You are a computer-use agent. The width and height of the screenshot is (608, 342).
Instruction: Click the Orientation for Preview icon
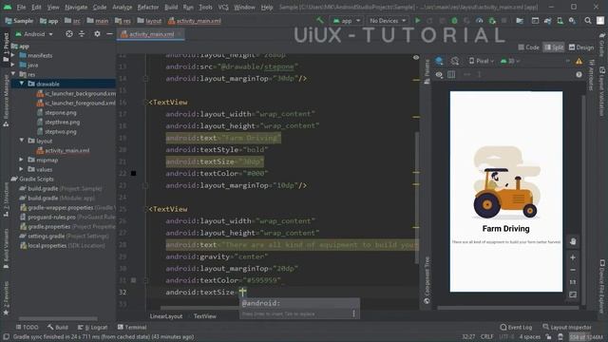click(455, 61)
